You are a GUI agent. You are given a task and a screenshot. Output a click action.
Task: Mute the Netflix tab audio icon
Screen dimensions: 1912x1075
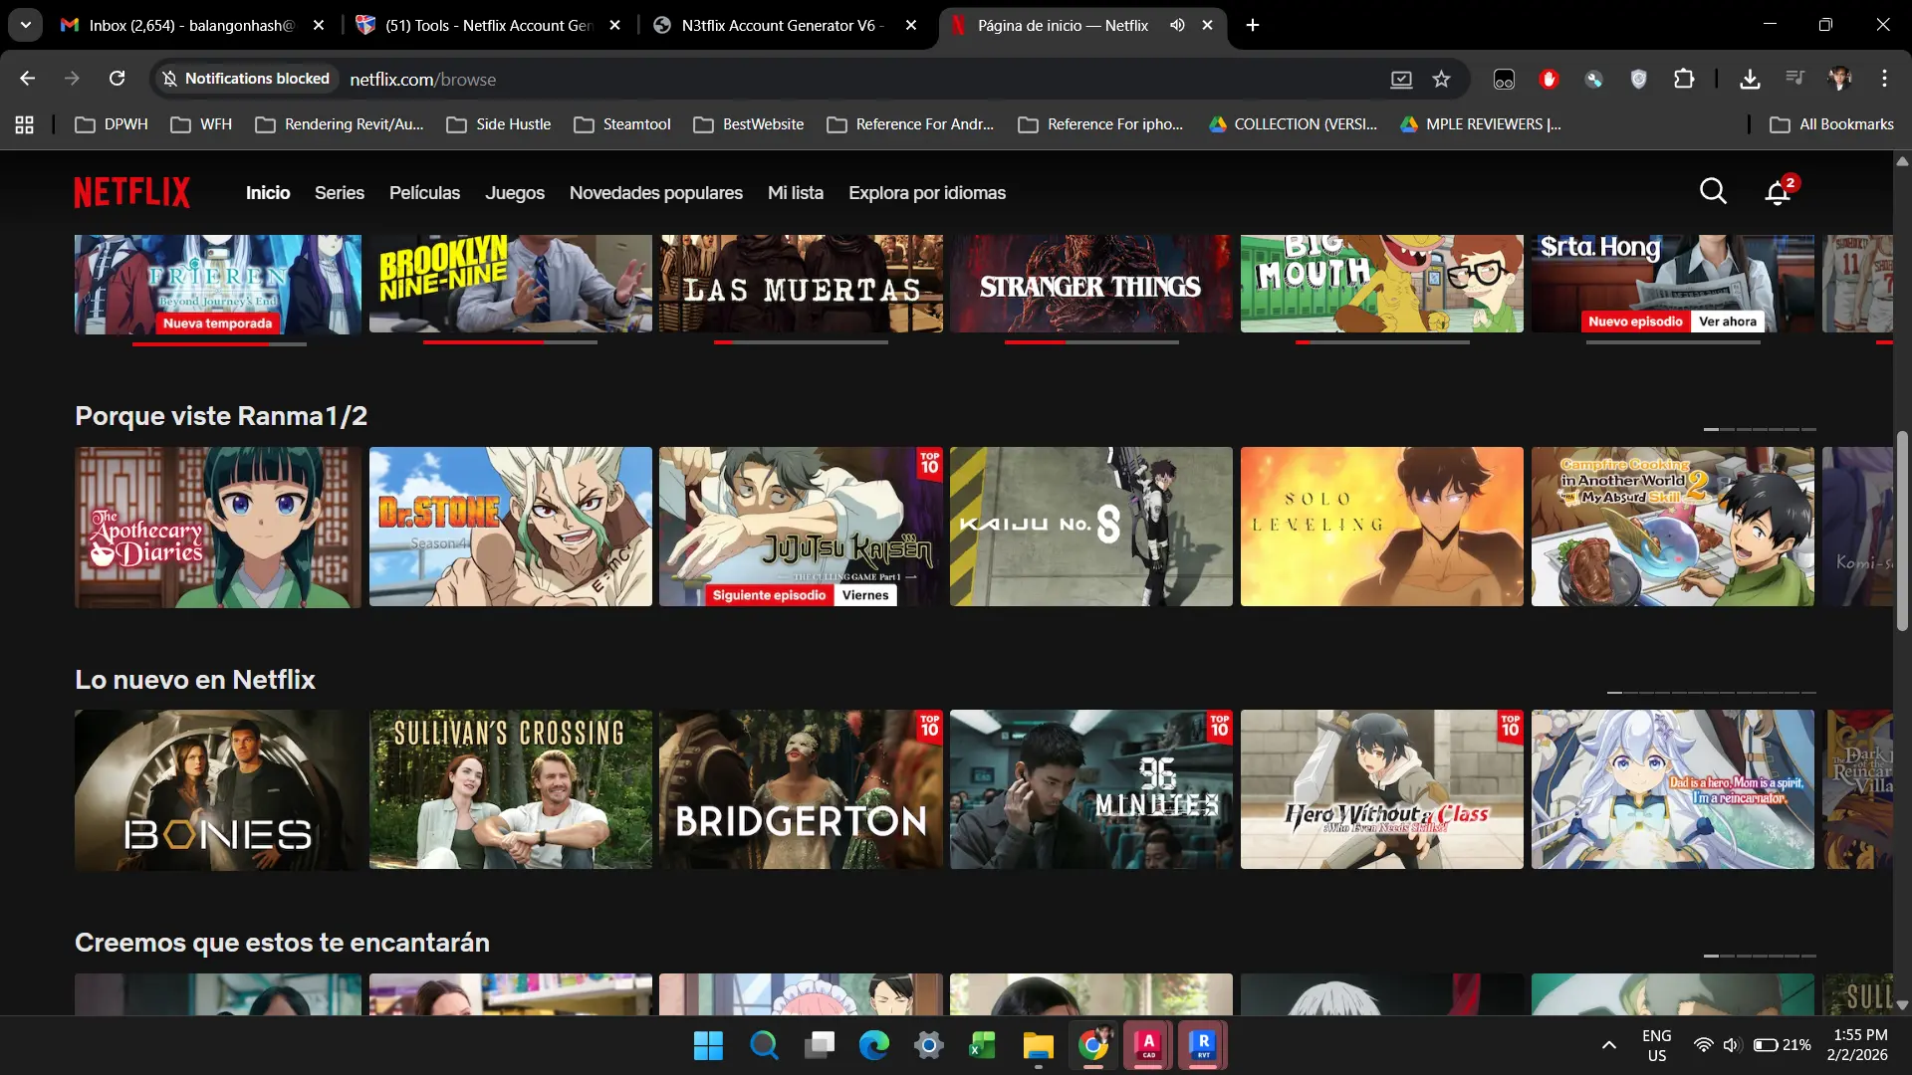(x=1177, y=25)
